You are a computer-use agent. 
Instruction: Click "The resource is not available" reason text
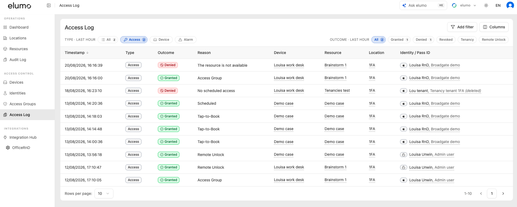[222, 65]
